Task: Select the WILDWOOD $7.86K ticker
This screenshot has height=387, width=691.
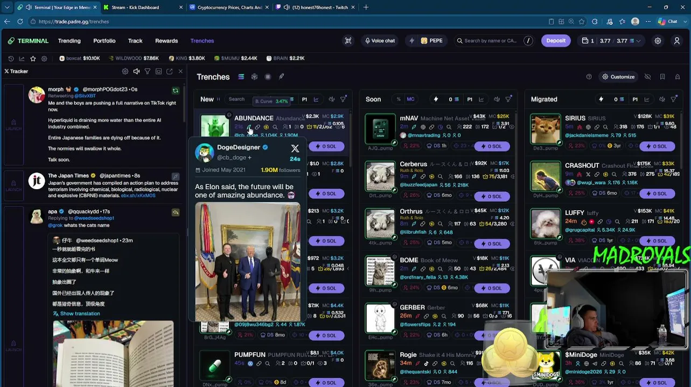Action: point(134,58)
